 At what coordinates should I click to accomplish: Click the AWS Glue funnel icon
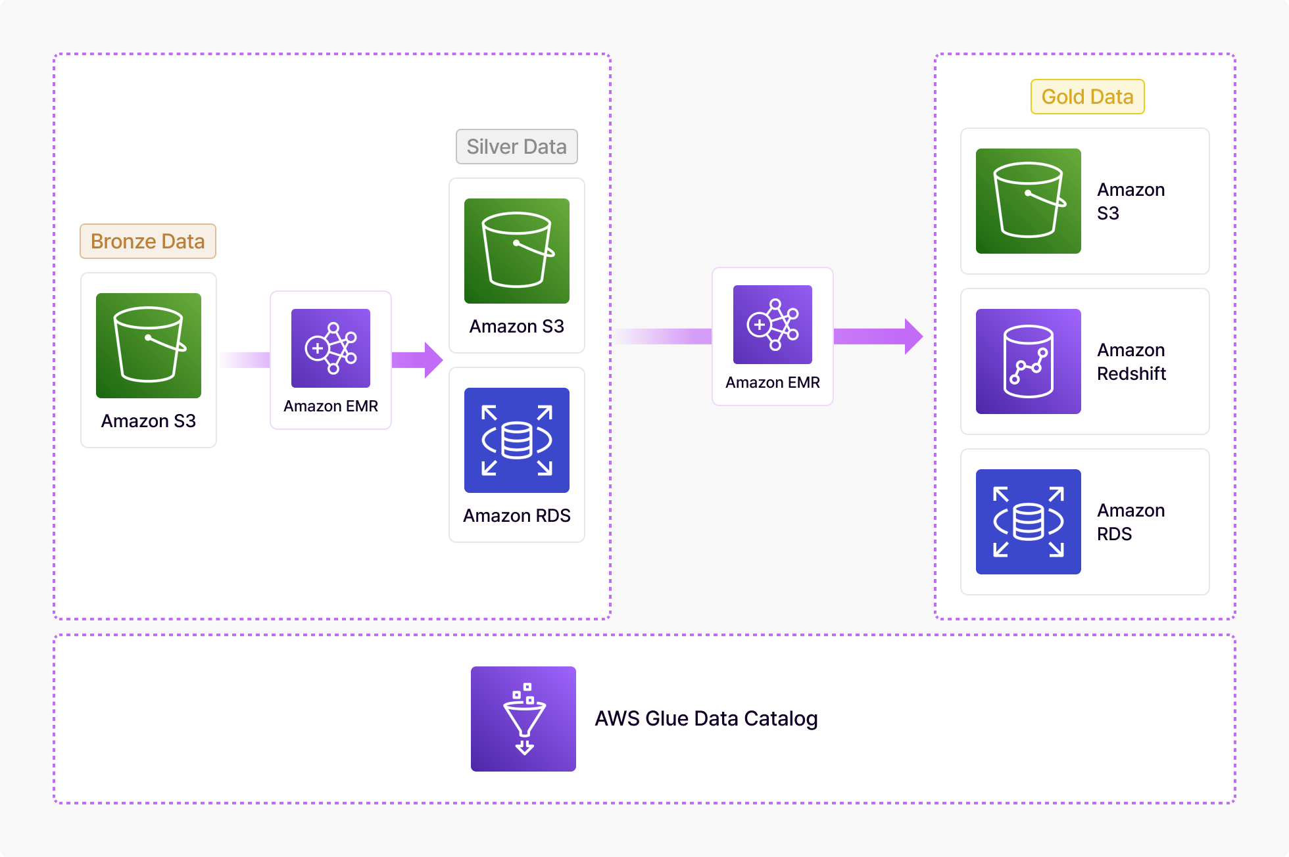[523, 719]
